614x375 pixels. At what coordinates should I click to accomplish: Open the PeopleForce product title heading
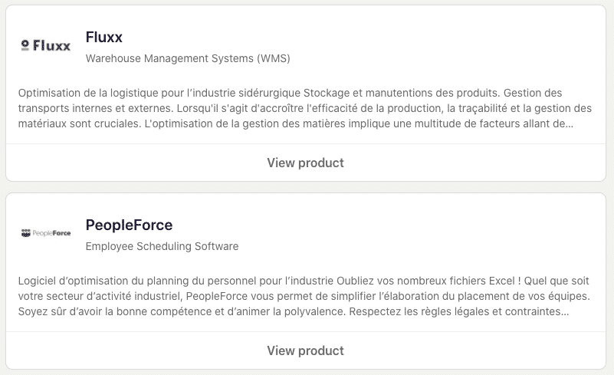pyautogui.click(x=129, y=225)
